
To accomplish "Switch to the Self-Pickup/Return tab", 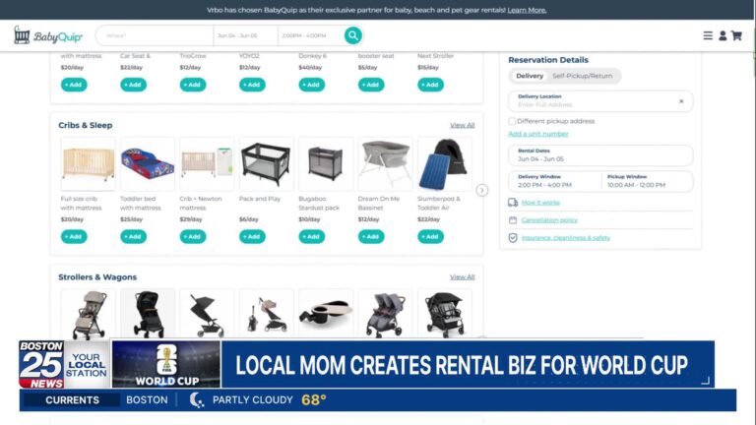I will [x=582, y=76].
